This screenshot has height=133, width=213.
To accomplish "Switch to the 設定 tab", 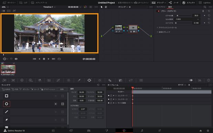I will pyautogui.click(x=170, y=7).
